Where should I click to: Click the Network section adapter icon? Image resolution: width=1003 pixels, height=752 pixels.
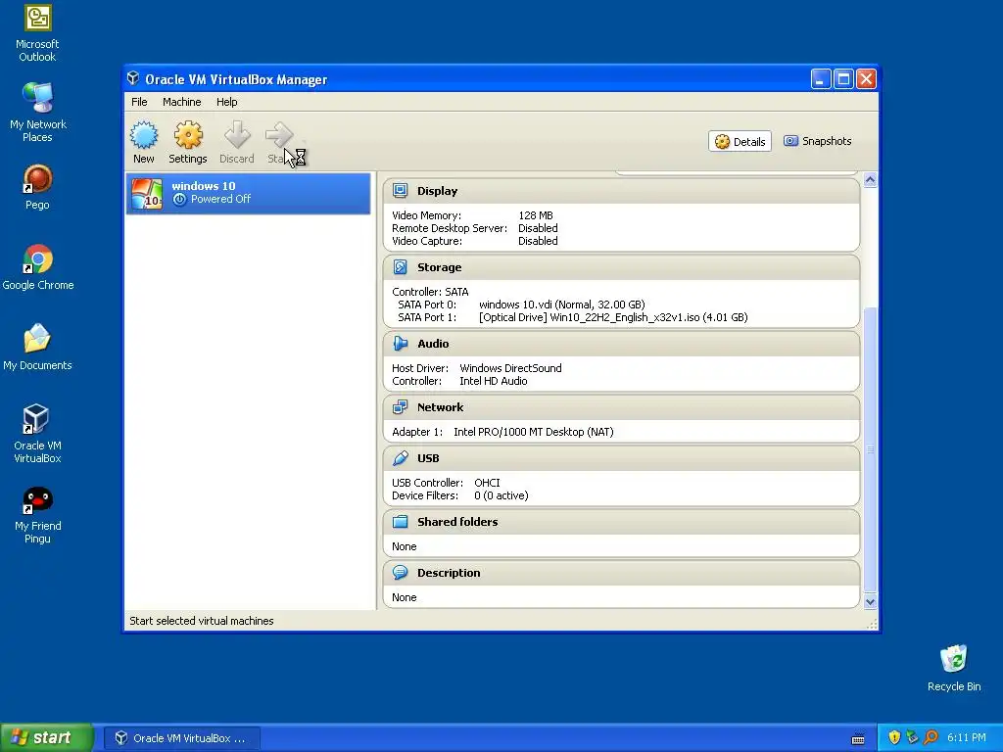coord(401,407)
